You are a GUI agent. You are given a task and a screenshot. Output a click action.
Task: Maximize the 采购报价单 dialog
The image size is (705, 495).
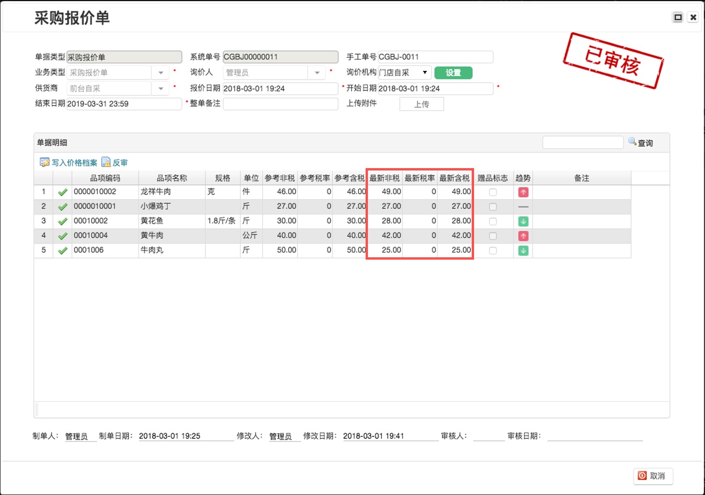(x=678, y=17)
